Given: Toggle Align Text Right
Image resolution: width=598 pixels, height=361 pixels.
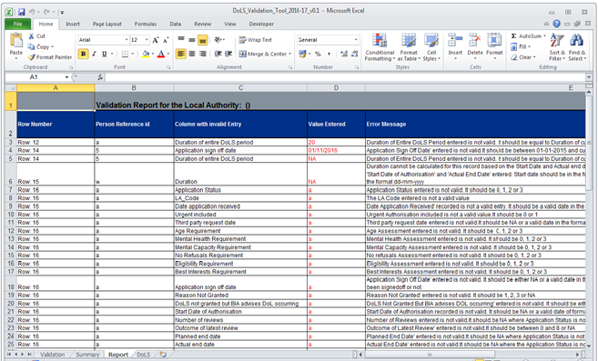Looking at the screenshot, I should (202, 54).
